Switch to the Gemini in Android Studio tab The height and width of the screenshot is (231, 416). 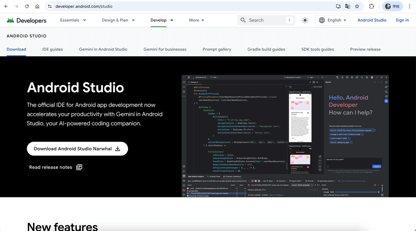pos(103,49)
